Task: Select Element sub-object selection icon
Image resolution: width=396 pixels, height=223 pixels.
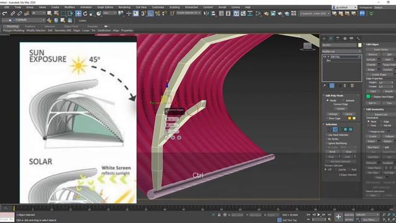Action: [x=351, y=129]
